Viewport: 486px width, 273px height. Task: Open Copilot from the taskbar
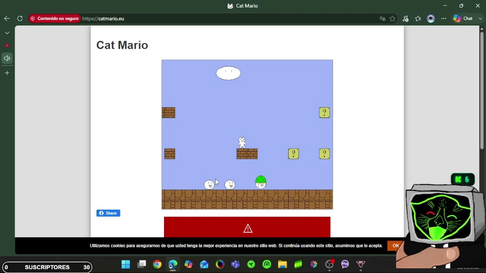[x=189, y=264]
